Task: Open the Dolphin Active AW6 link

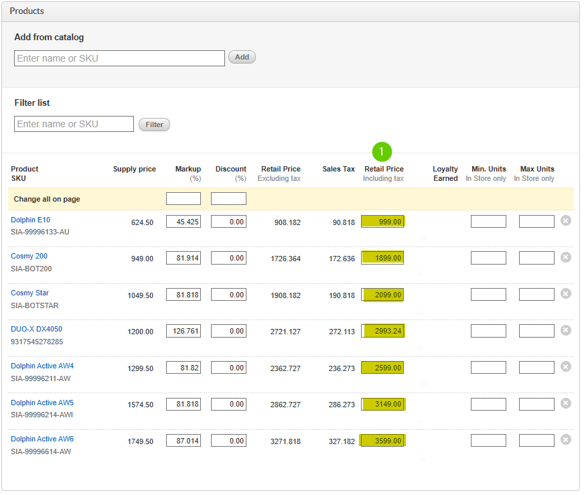Action: coord(42,439)
